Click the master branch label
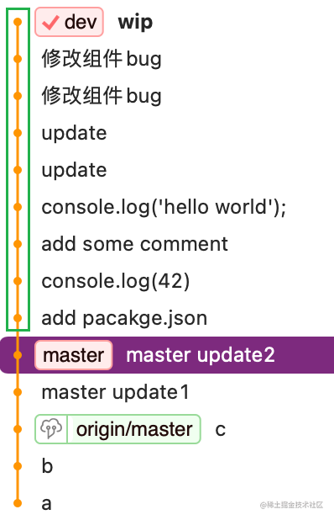This screenshot has width=334, height=520. (x=74, y=355)
